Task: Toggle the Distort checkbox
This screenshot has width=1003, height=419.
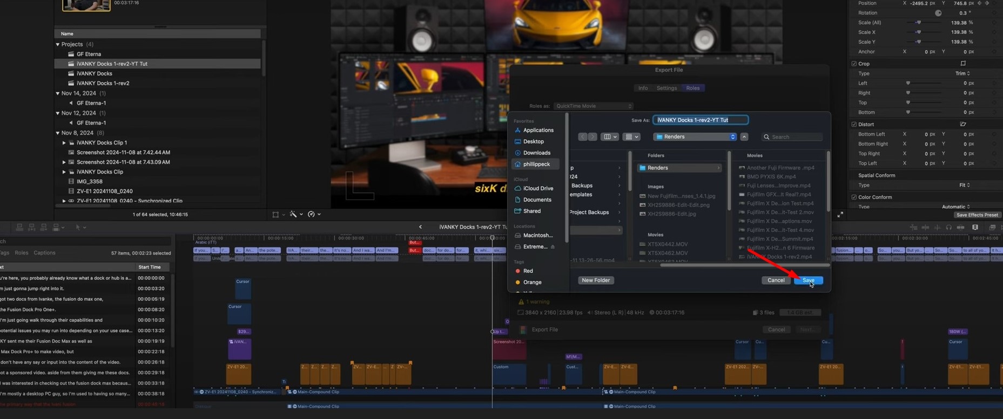Action: (854, 124)
